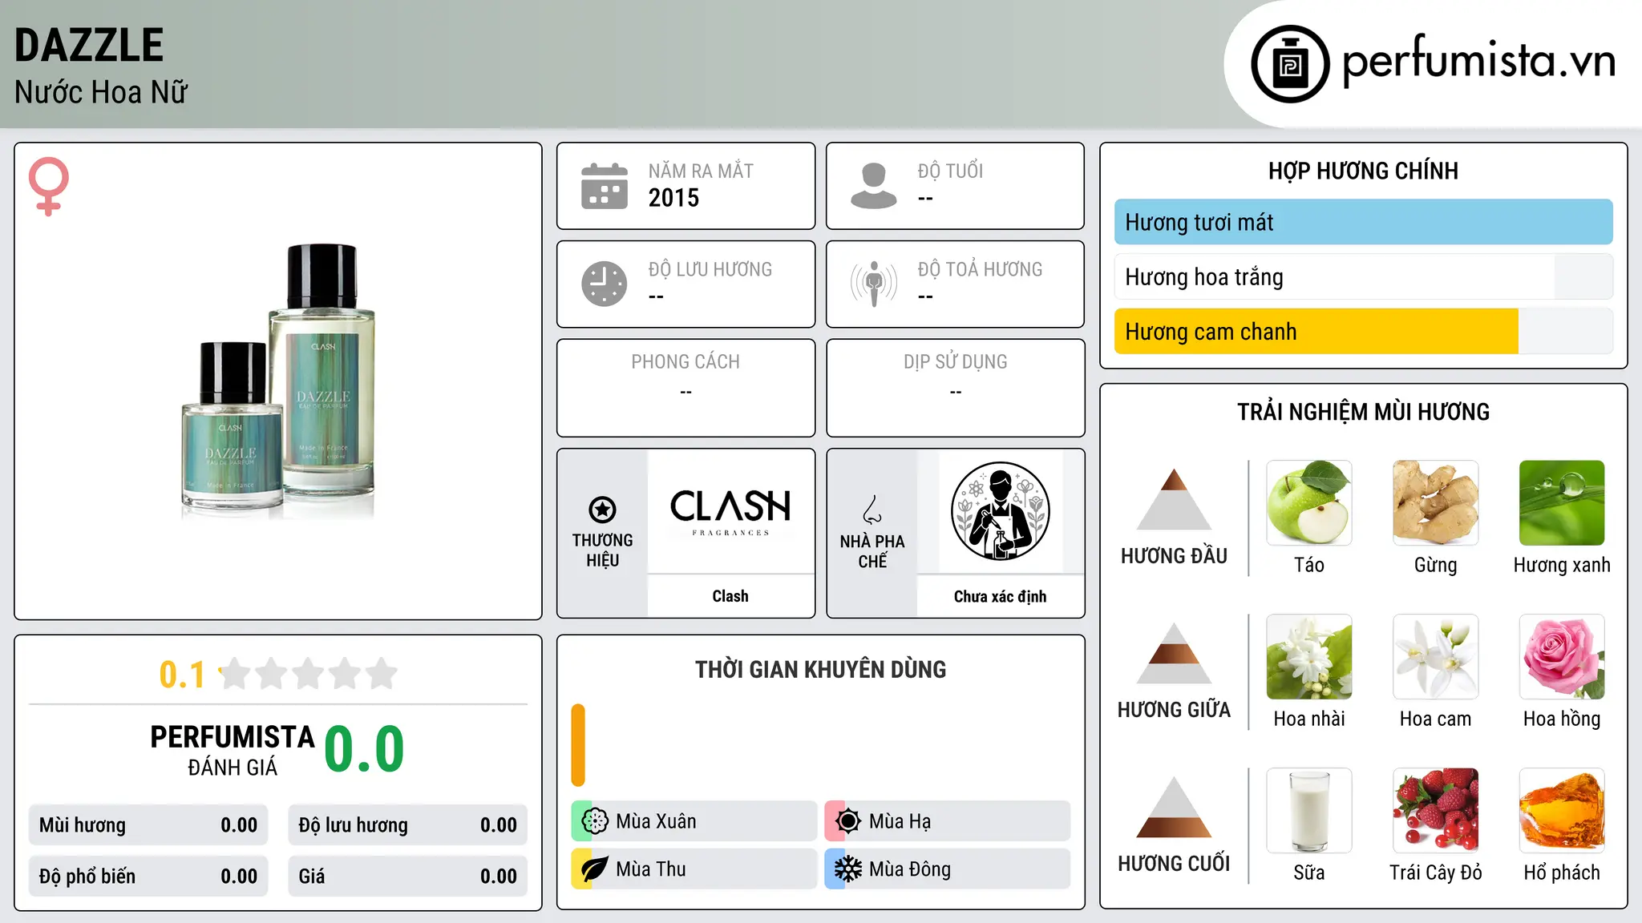
Task: Click the grey star rating row
Action: 309,674
